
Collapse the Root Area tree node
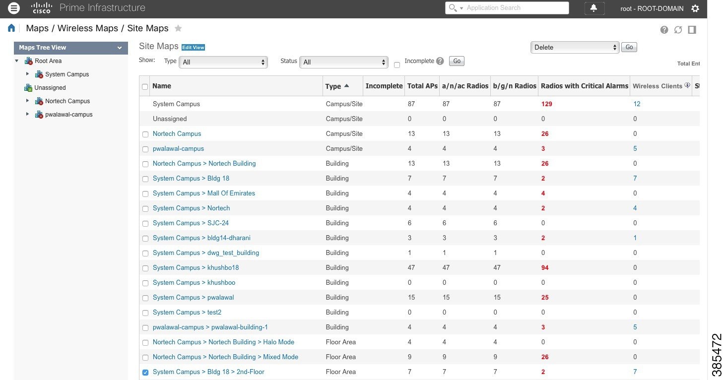16,61
